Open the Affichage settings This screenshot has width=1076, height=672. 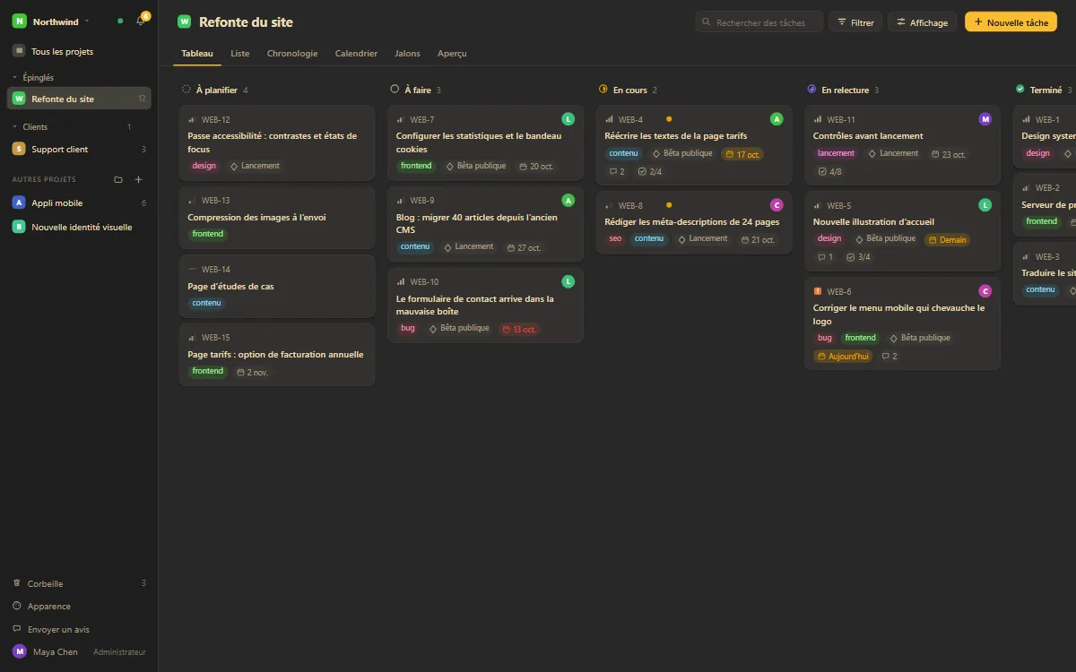click(922, 22)
